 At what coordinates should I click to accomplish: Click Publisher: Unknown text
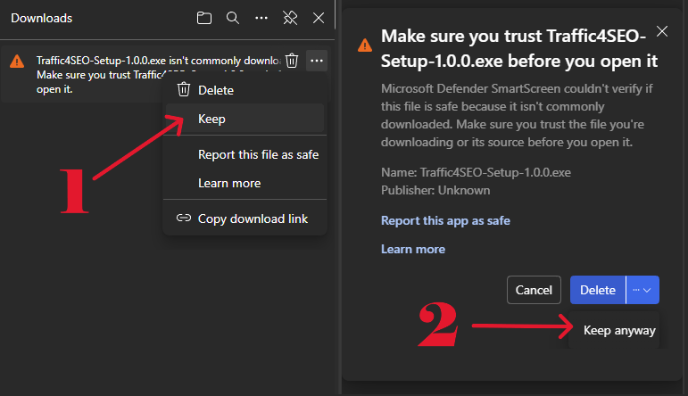coord(435,190)
